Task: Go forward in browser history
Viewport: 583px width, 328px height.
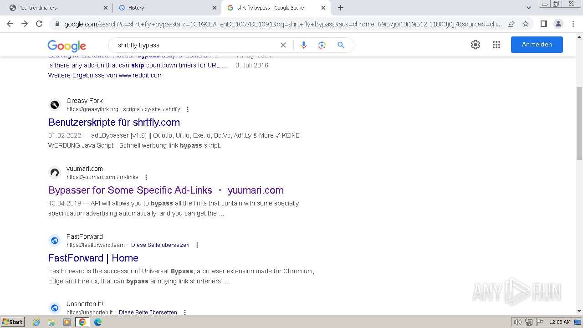Action: [25, 24]
